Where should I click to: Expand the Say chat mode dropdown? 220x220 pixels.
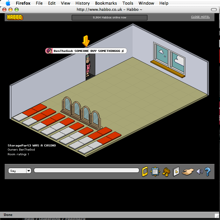29,171
